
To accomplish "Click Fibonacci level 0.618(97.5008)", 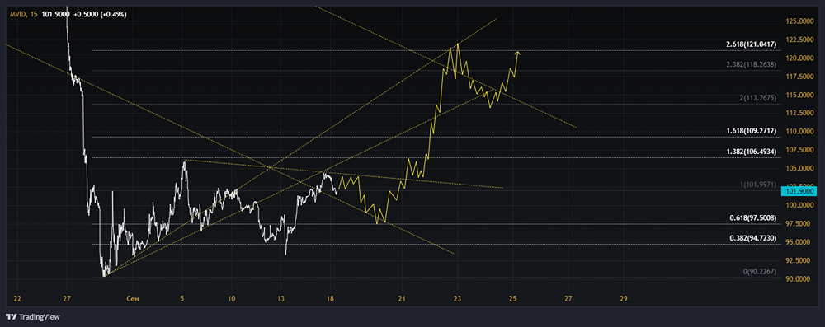I will pos(753,217).
